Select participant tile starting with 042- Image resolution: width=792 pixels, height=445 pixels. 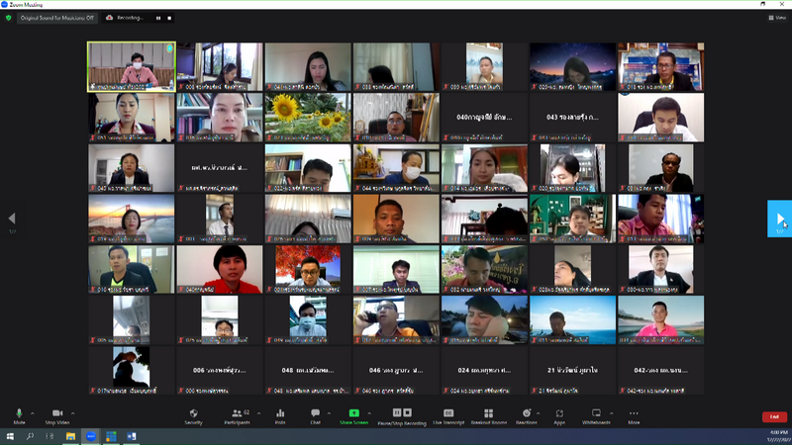pyautogui.click(x=660, y=370)
